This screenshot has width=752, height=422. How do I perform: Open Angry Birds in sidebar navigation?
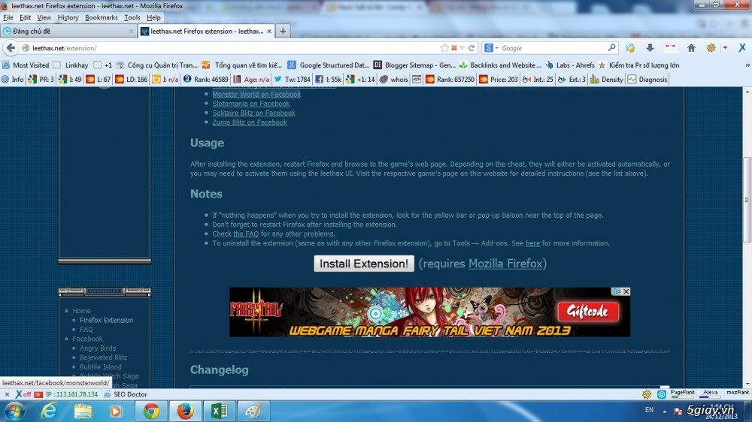[x=98, y=348]
